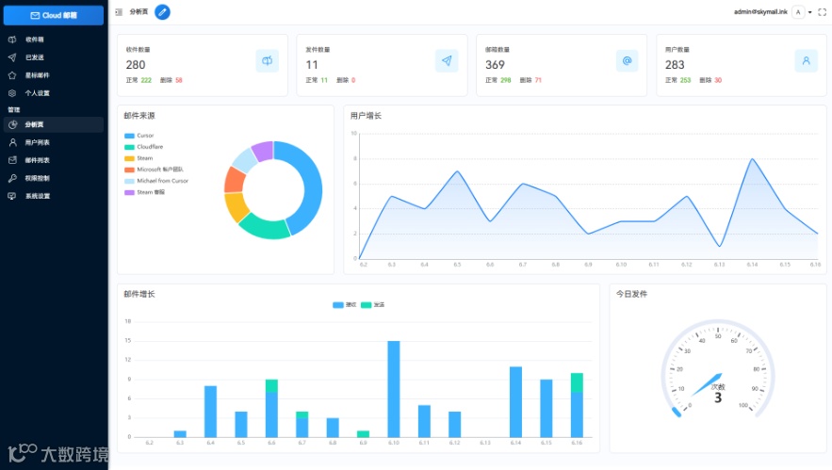Click the 分析页 breadcrumb tab in header

(x=139, y=11)
